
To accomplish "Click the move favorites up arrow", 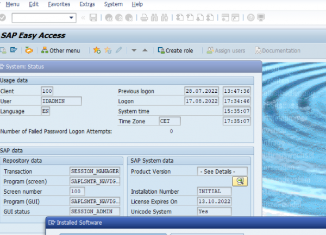I will tap(145, 50).
